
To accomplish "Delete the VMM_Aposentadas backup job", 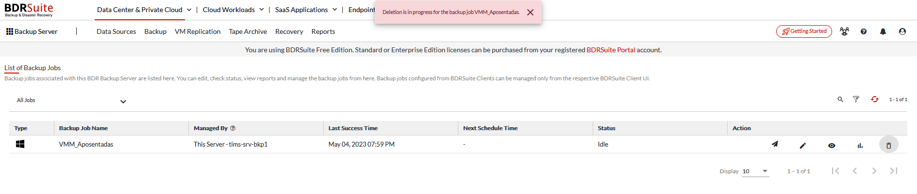I will coord(888,145).
